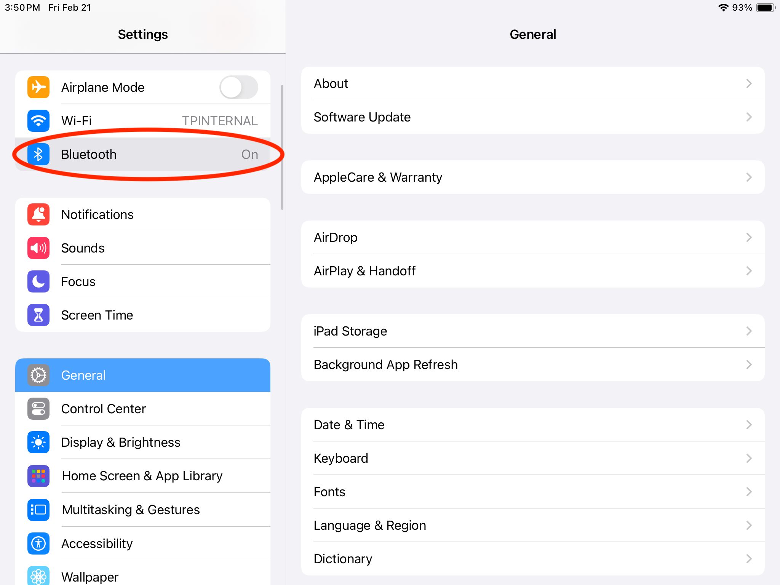Viewport: 780px width, 585px height.
Task: Tap the purple Focus moon icon
Action: [x=38, y=281]
